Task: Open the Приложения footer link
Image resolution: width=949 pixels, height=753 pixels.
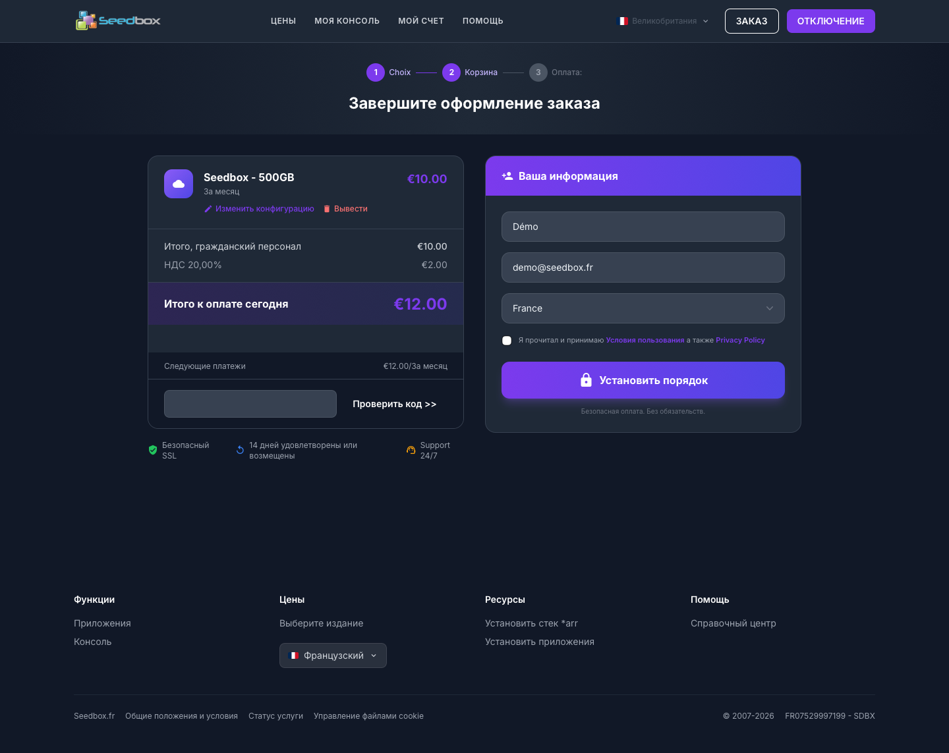Action: tap(102, 623)
